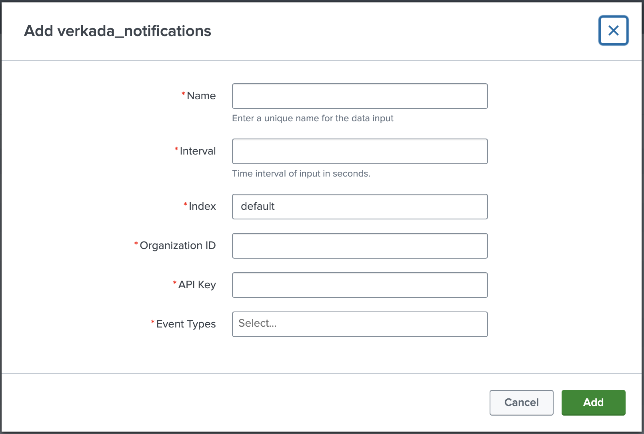Click the 'Enter a unique name' help text

(x=312, y=119)
